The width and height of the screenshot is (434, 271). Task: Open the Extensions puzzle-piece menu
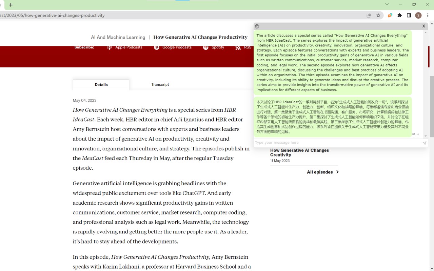tap(399, 15)
